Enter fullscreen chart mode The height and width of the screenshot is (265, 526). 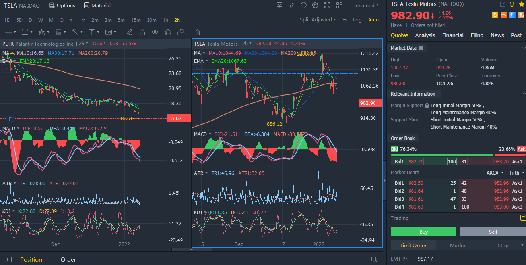tap(327, 5)
